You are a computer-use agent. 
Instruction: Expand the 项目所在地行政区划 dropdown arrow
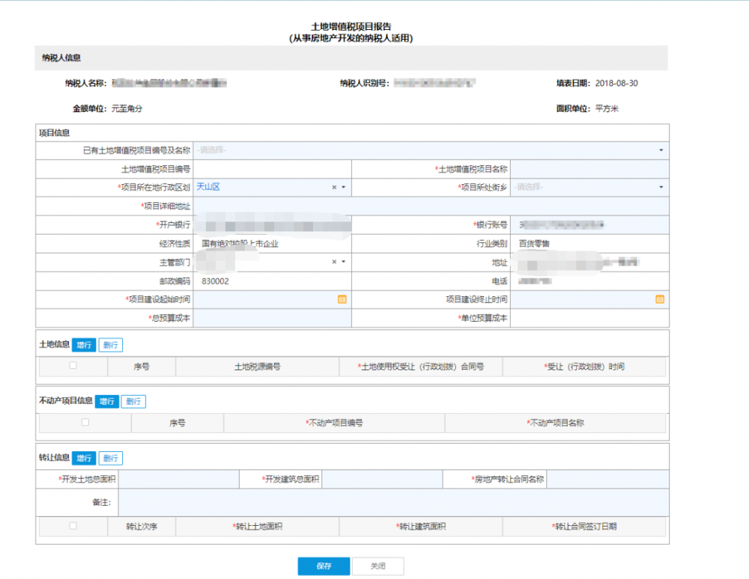343,187
